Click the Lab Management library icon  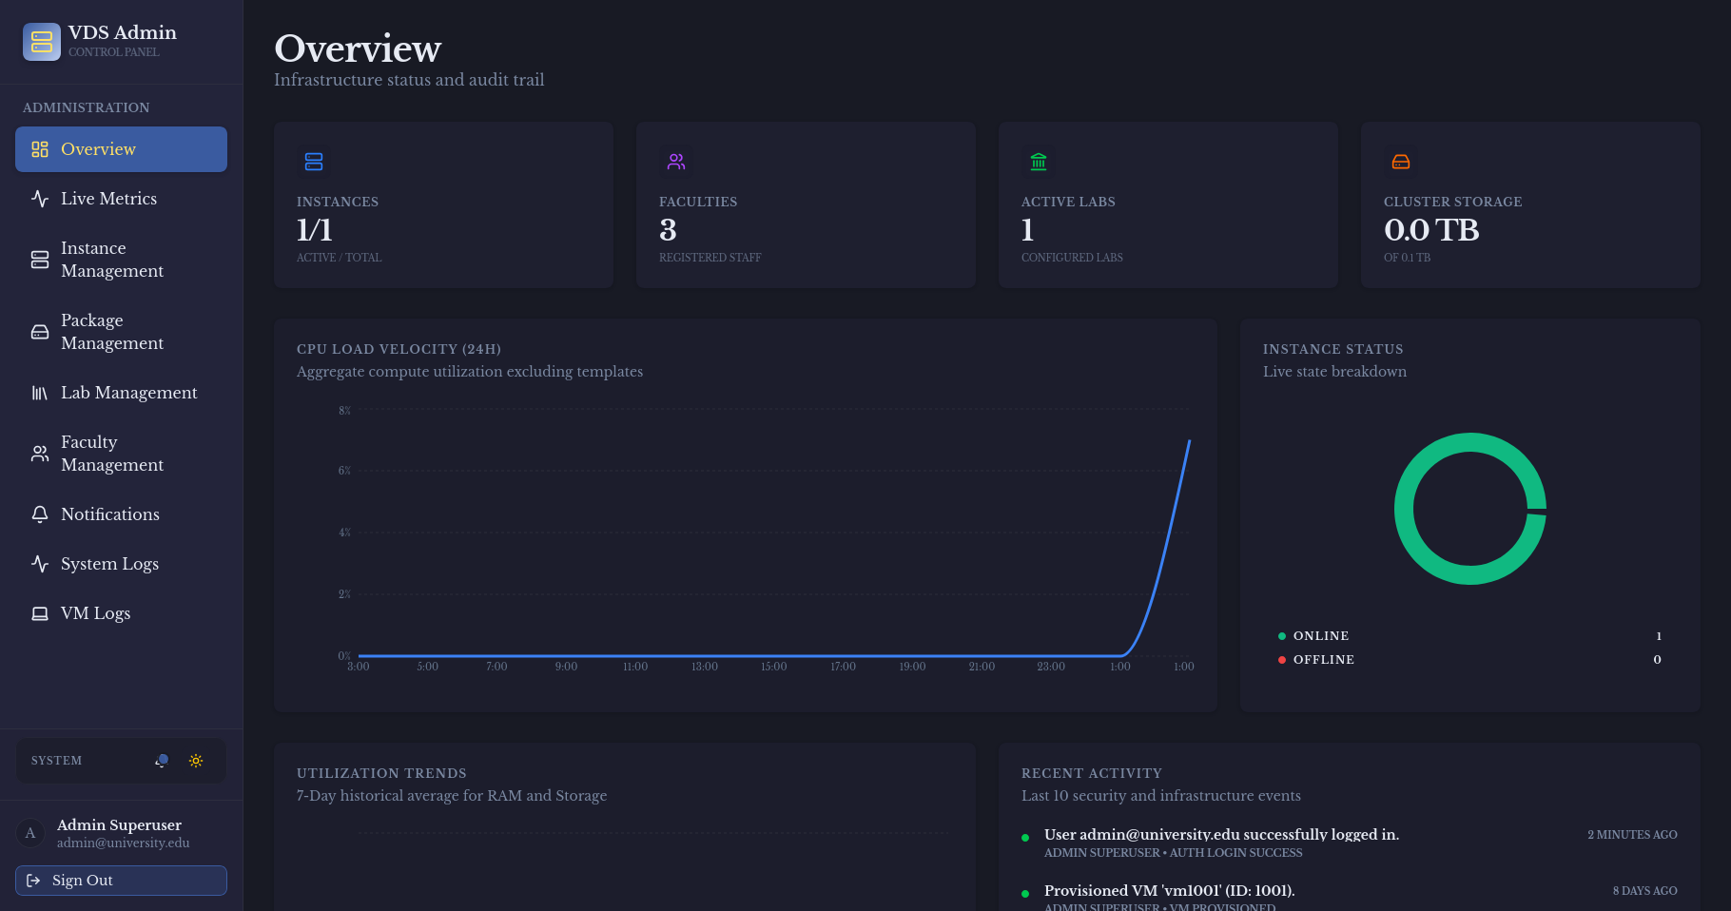(x=40, y=393)
